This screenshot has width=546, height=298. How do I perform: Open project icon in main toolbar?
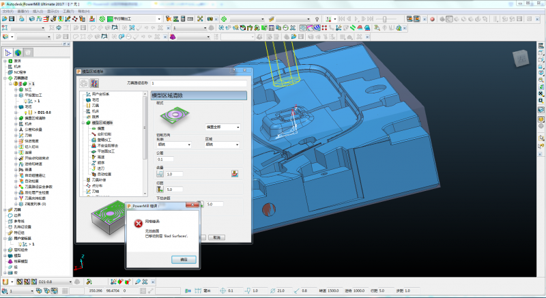point(5,19)
